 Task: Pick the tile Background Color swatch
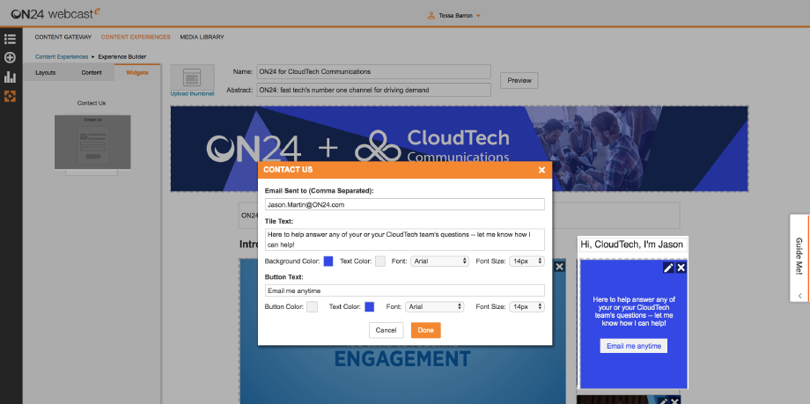click(x=328, y=261)
